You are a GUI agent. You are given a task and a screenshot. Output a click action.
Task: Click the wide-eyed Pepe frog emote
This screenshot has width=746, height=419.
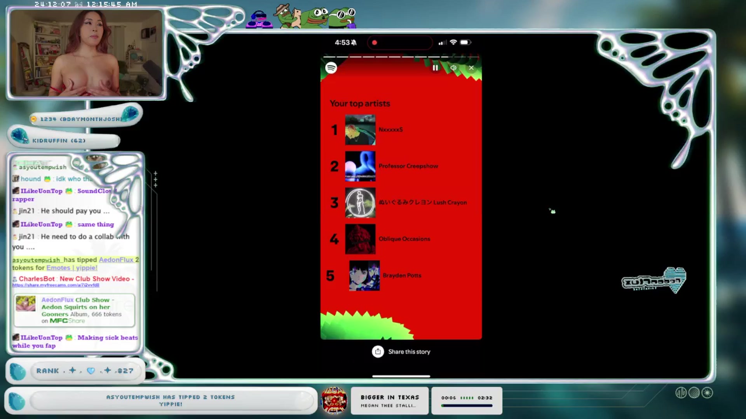point(315,18)
